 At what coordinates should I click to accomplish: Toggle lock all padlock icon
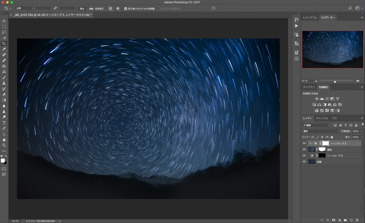coord(332,137)
